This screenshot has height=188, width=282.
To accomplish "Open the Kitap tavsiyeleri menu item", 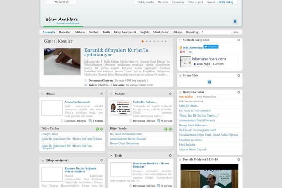I will click(x=125, y=32).
